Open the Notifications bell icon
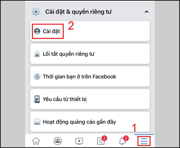 click(123, 141)
